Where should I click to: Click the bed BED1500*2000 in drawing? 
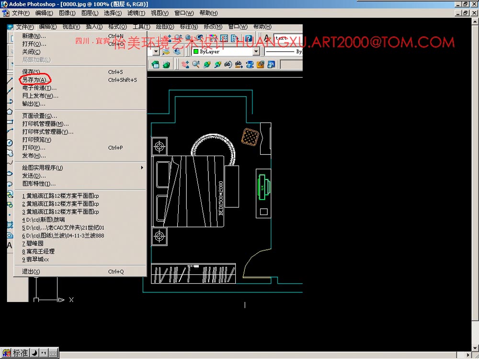pos(188,191)
